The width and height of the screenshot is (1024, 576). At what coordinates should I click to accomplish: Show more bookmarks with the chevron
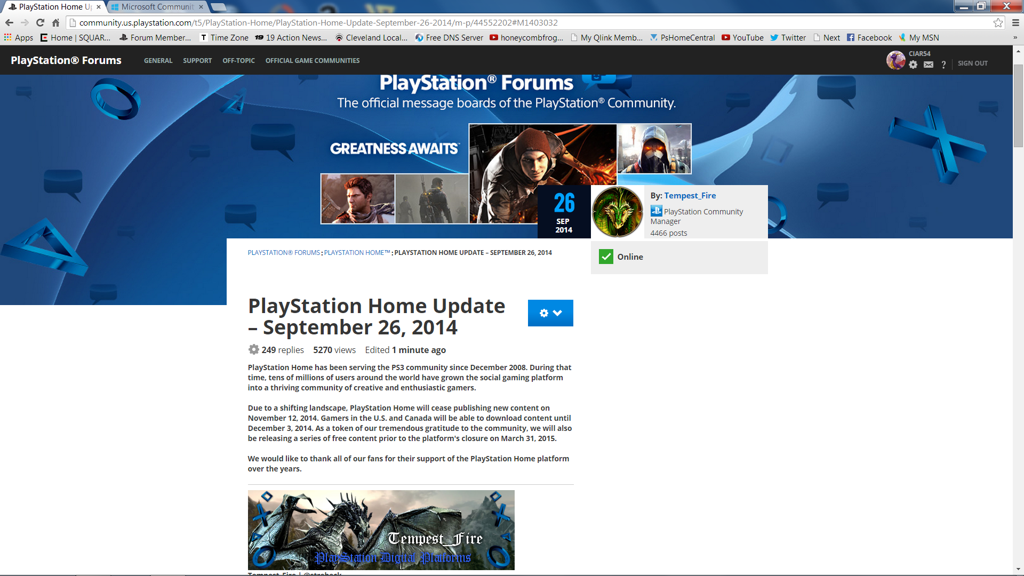tap(1015, 37)
